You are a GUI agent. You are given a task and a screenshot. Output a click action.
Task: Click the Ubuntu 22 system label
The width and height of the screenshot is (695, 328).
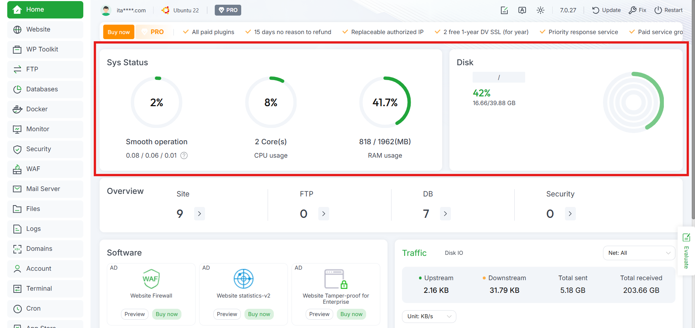tap(186, 11)
